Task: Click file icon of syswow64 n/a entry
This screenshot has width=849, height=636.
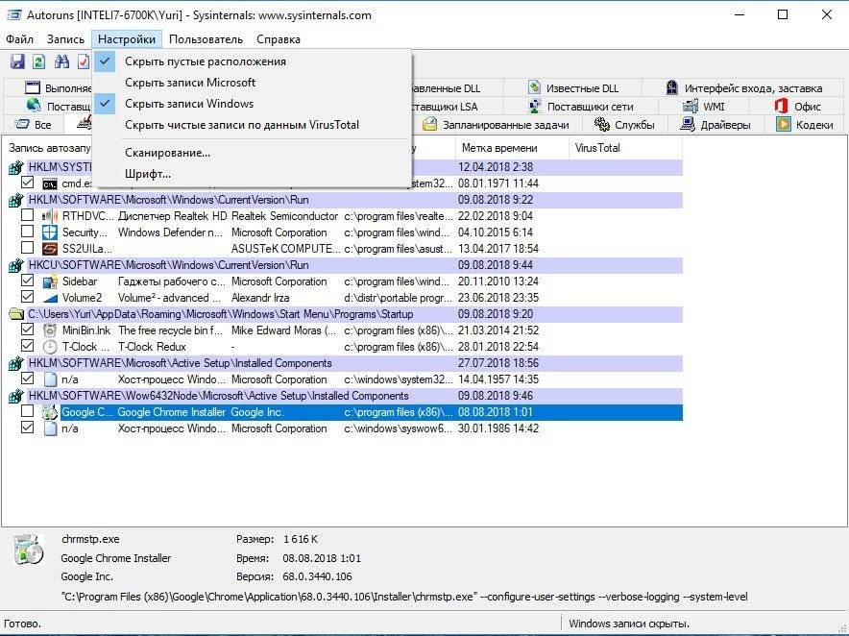Action: pyautogui.click(x=50, y=428)
